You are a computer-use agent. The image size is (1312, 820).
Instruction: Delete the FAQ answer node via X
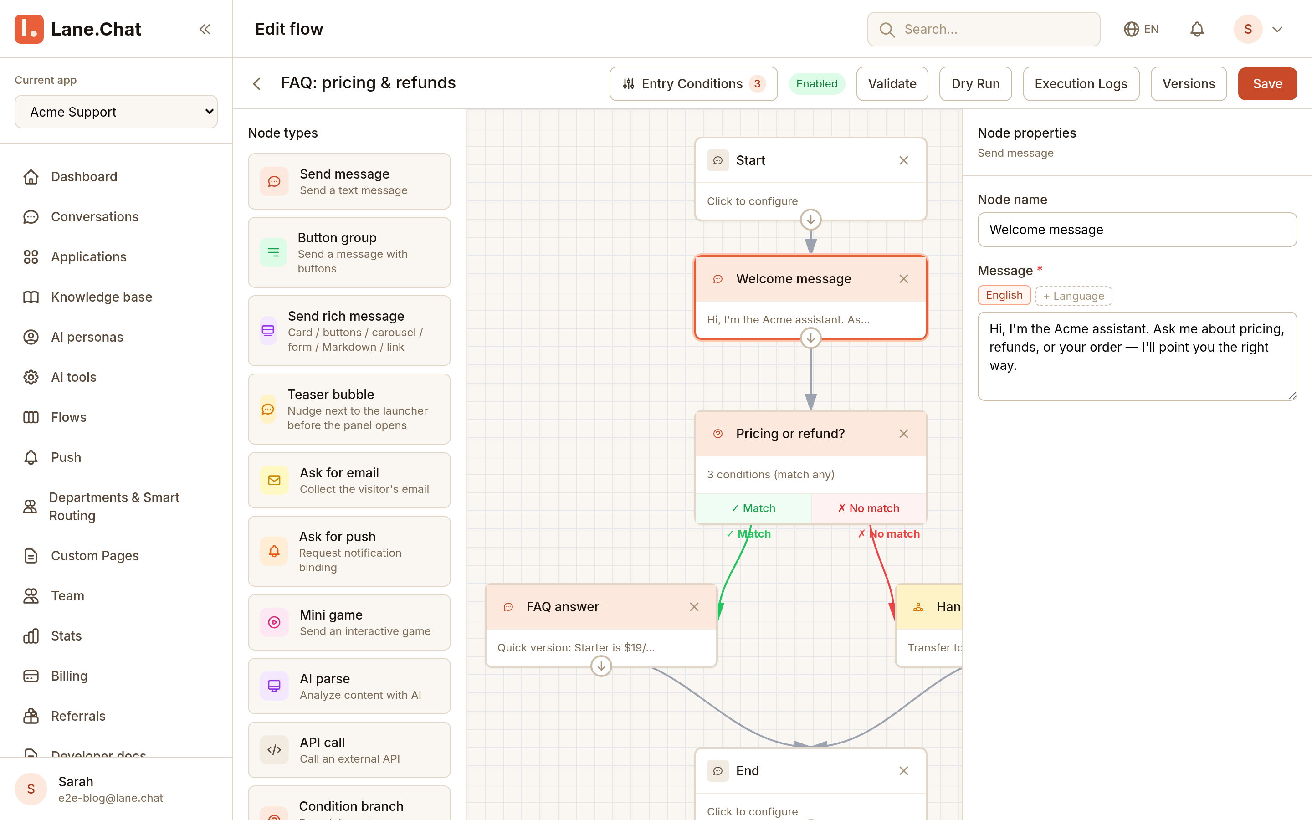pos(694,607)
